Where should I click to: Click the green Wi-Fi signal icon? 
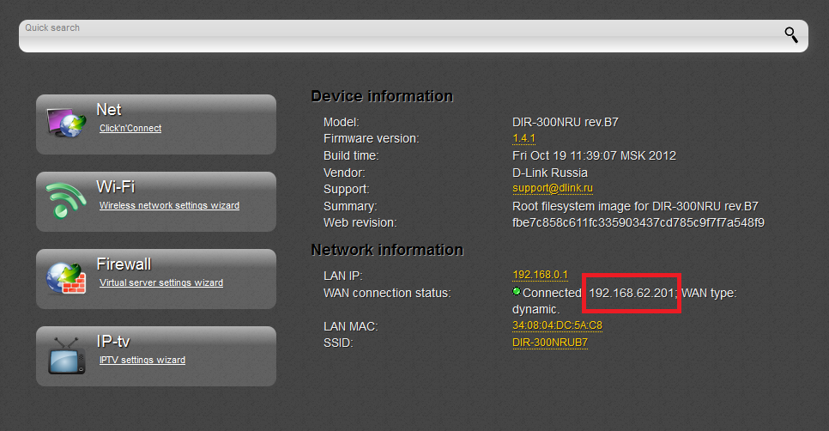pyautogui.click(x=66, y=200)
